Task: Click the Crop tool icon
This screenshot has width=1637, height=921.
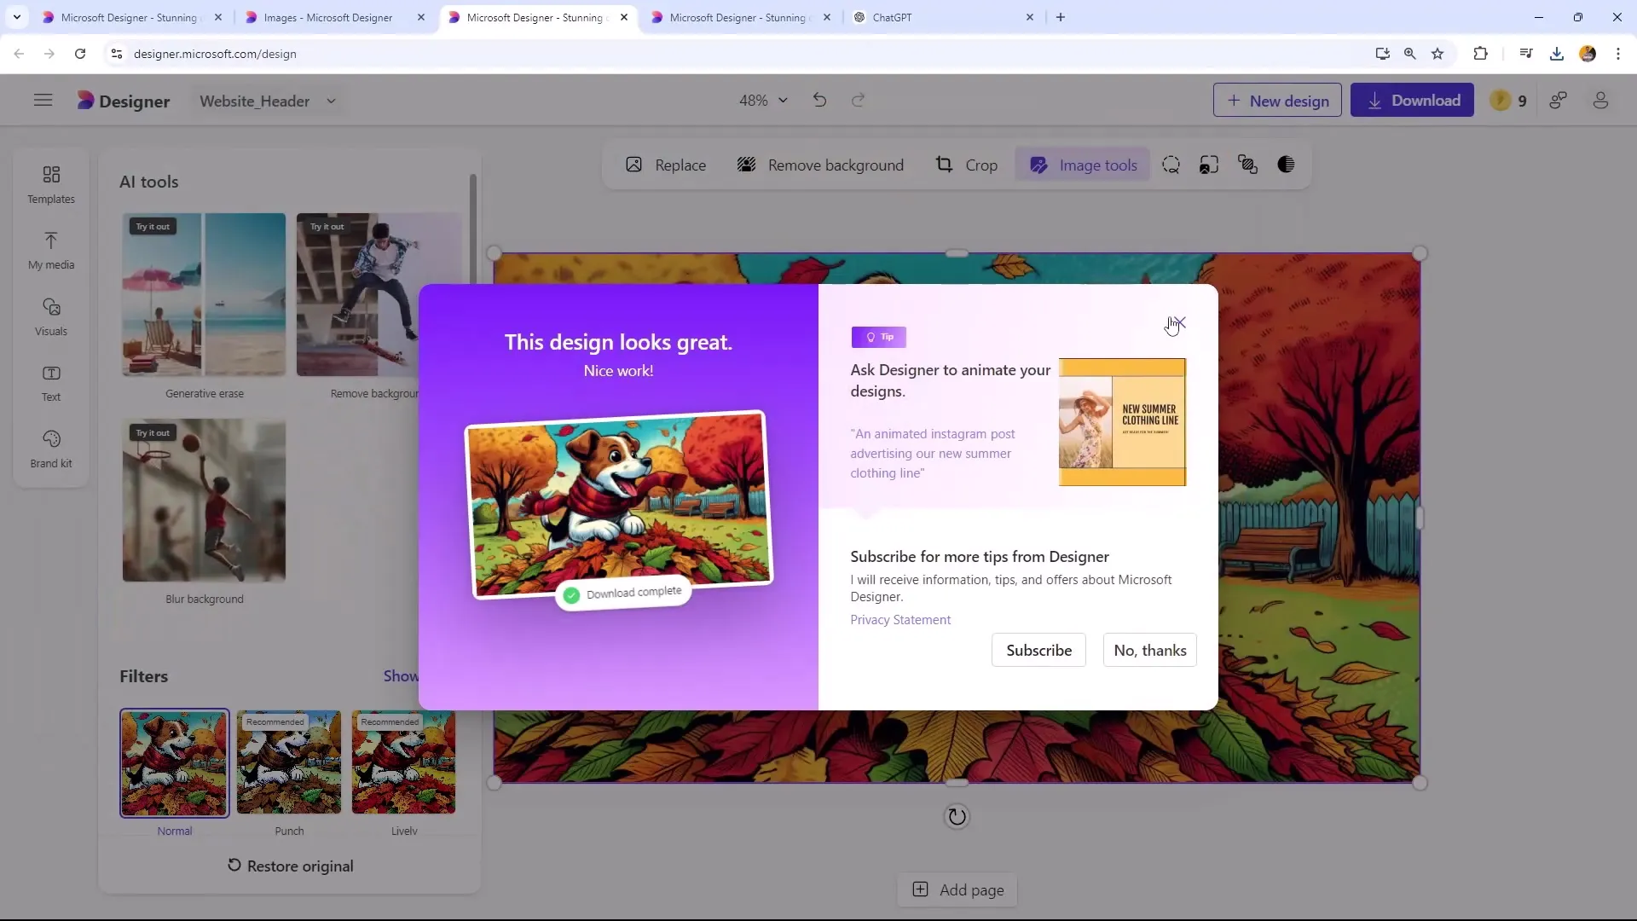Action: click(x=943, y=165)
